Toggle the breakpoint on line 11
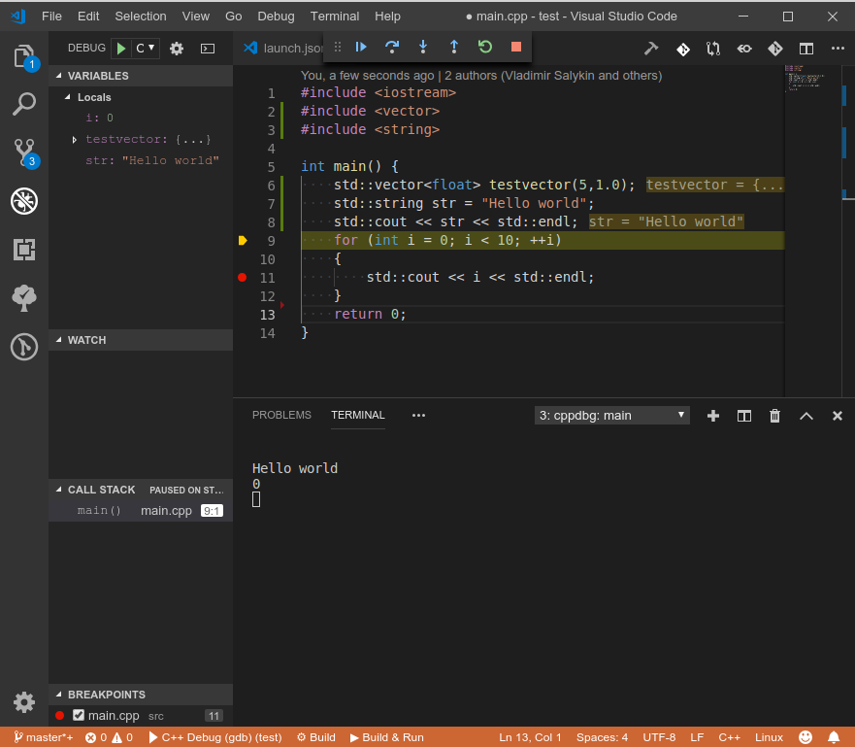 pos(242,277)
